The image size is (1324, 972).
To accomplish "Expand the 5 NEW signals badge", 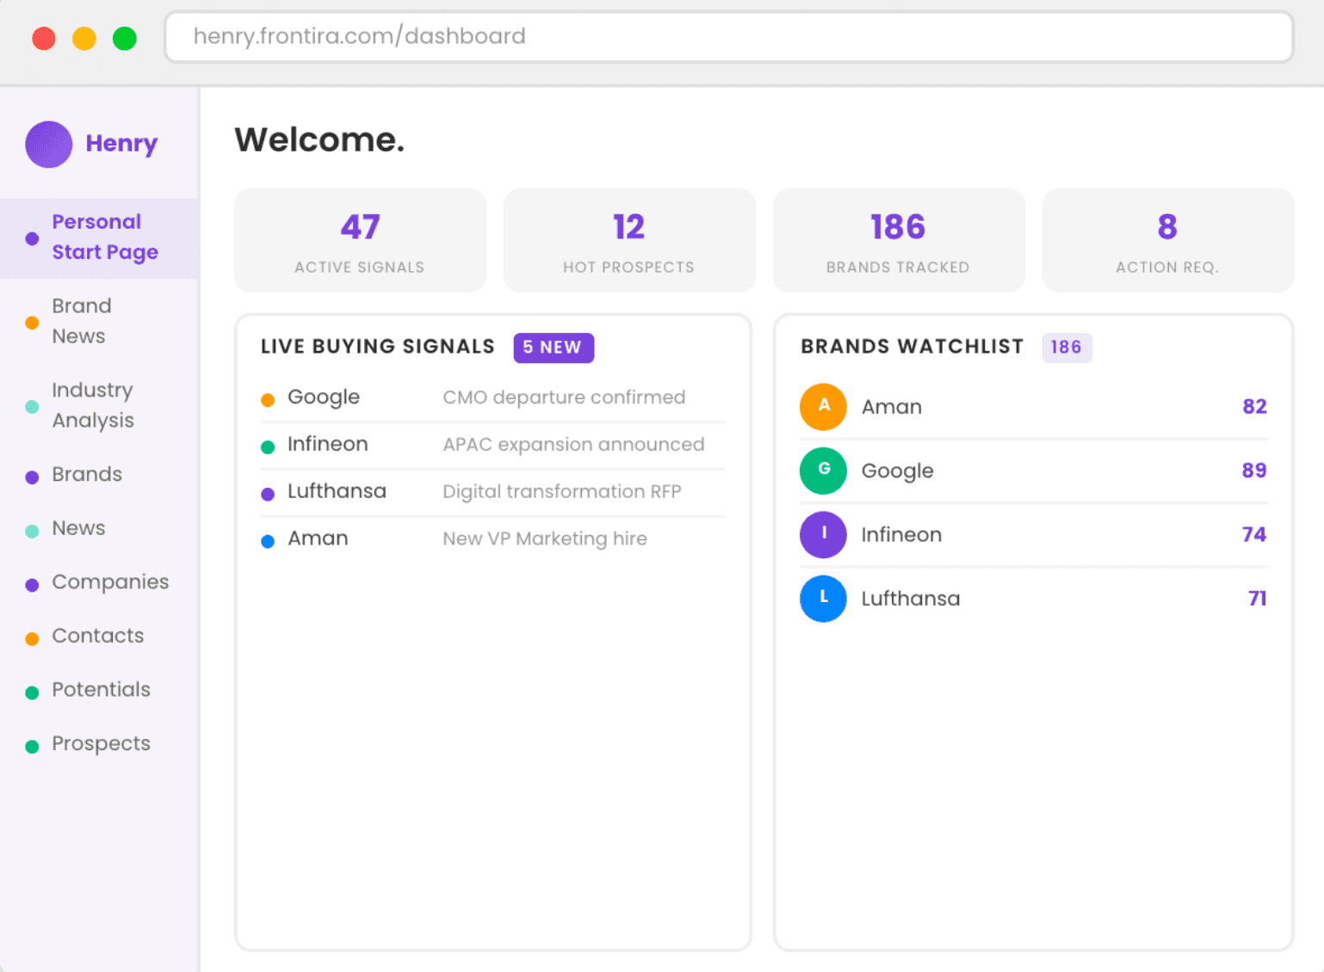I will [554, 348].
